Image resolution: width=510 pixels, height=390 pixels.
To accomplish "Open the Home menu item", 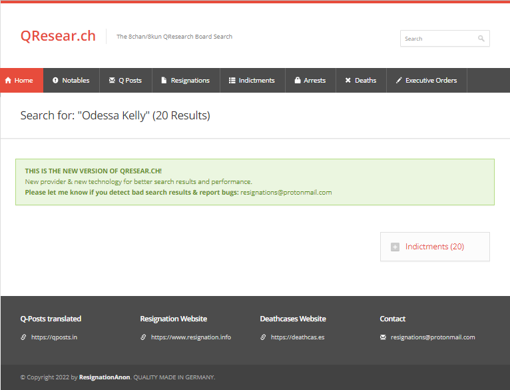I will click(21, 80).
